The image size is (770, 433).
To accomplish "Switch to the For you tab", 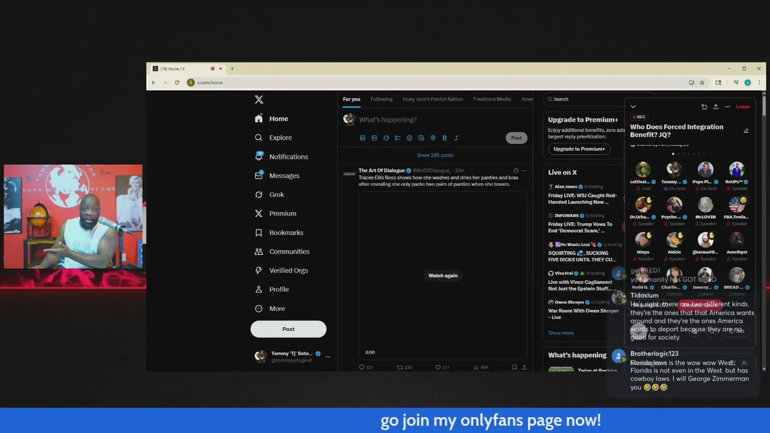I will (x=351, y=99).
